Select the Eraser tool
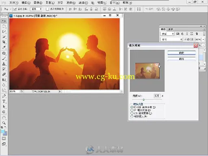The height and width of the screenshot is (156, 208). coord(4,74)
